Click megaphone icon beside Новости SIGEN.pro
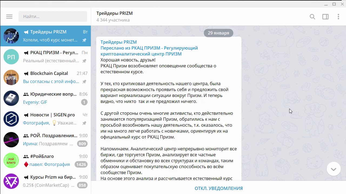 point(26,115)
